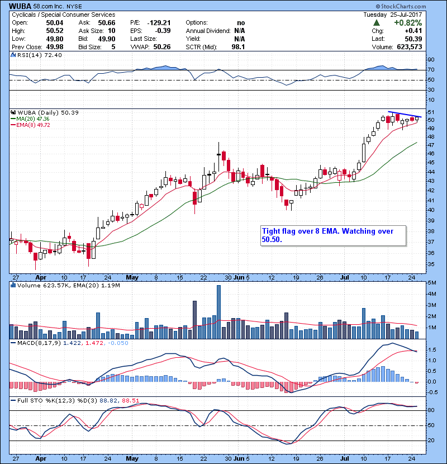
Task: Click the Ask value 50.66
Action: coord(107,23)
